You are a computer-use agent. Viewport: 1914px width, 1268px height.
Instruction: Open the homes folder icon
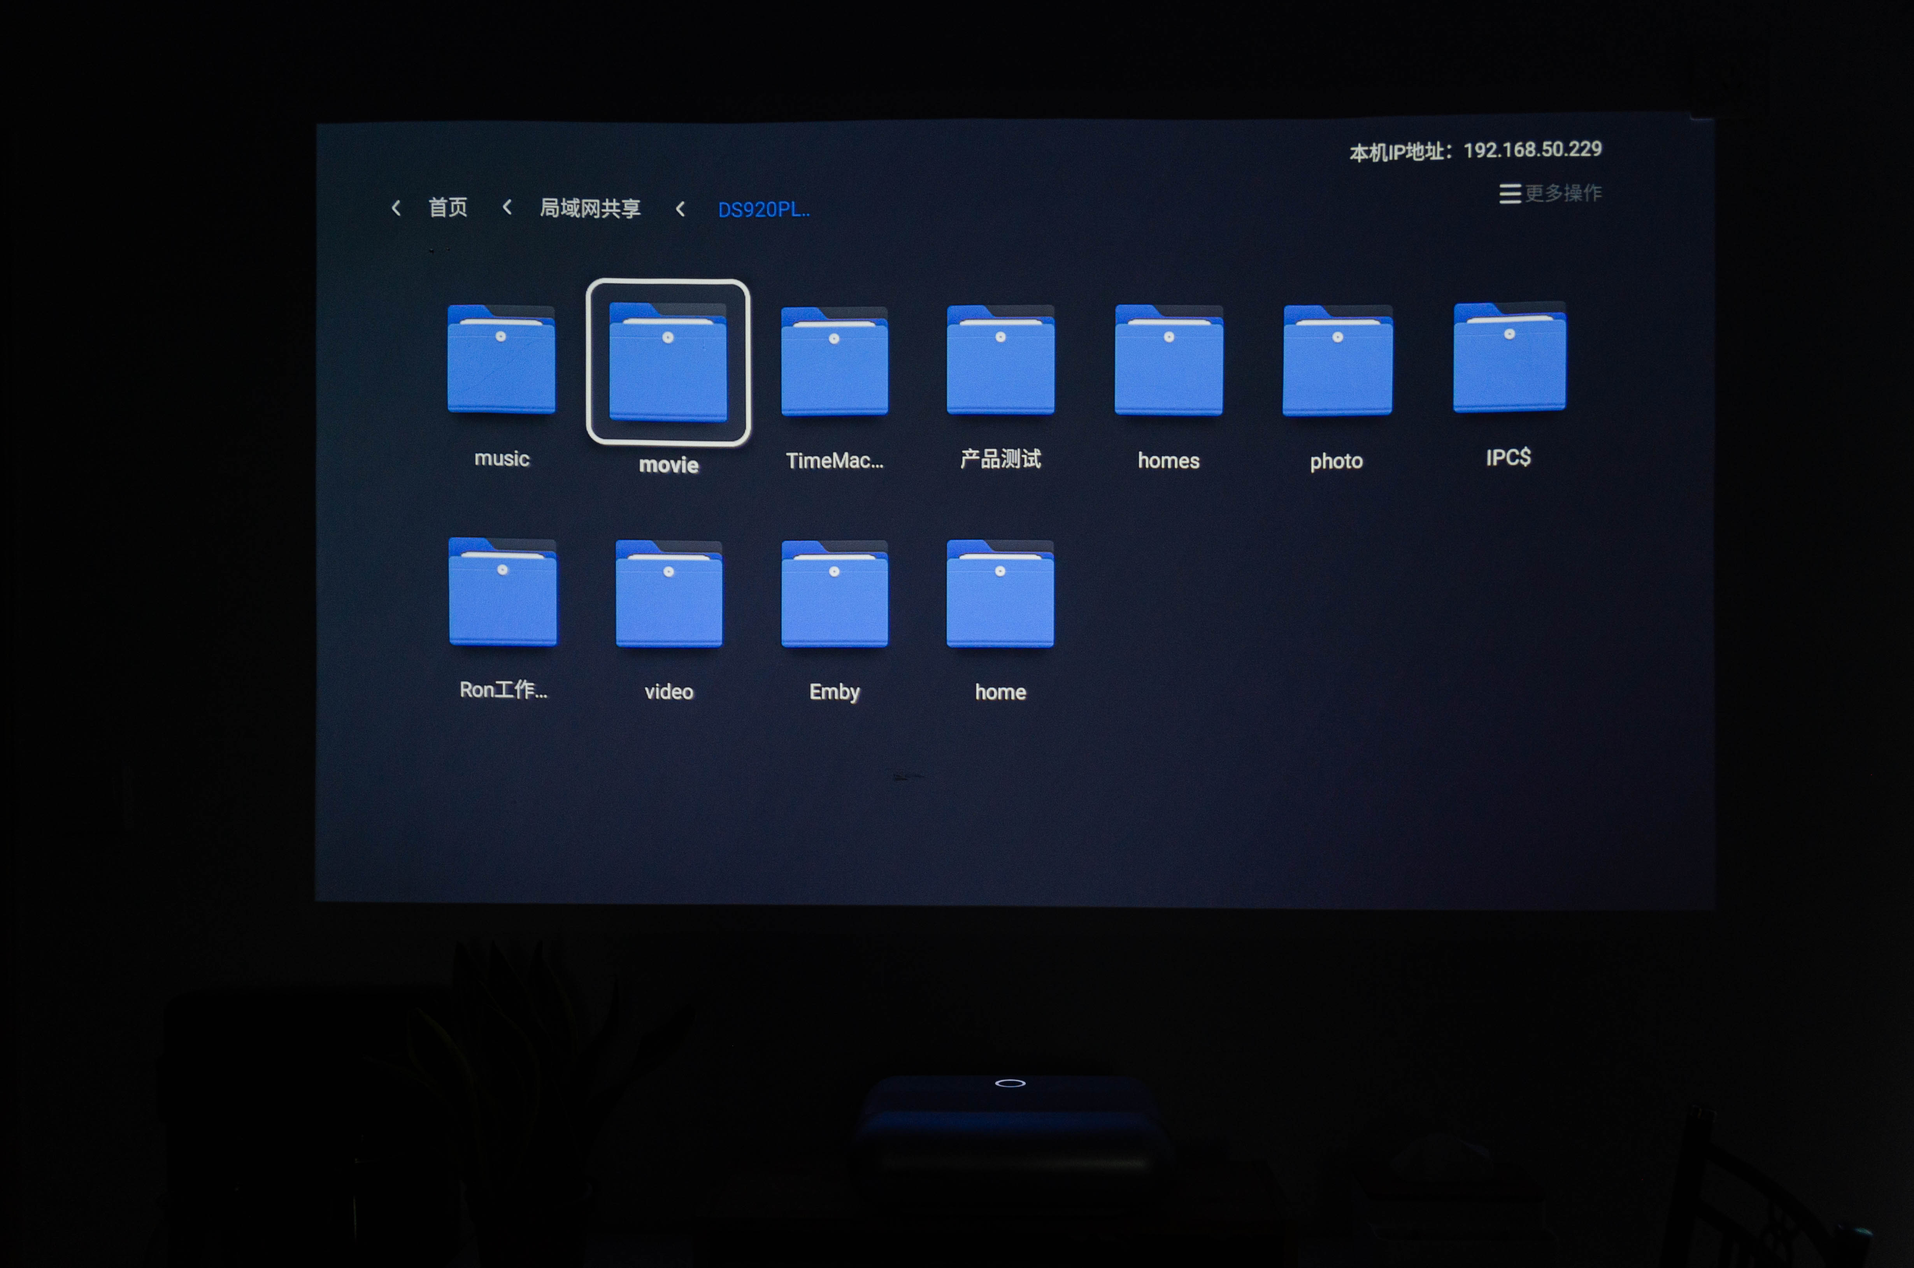click(1169, 360)
